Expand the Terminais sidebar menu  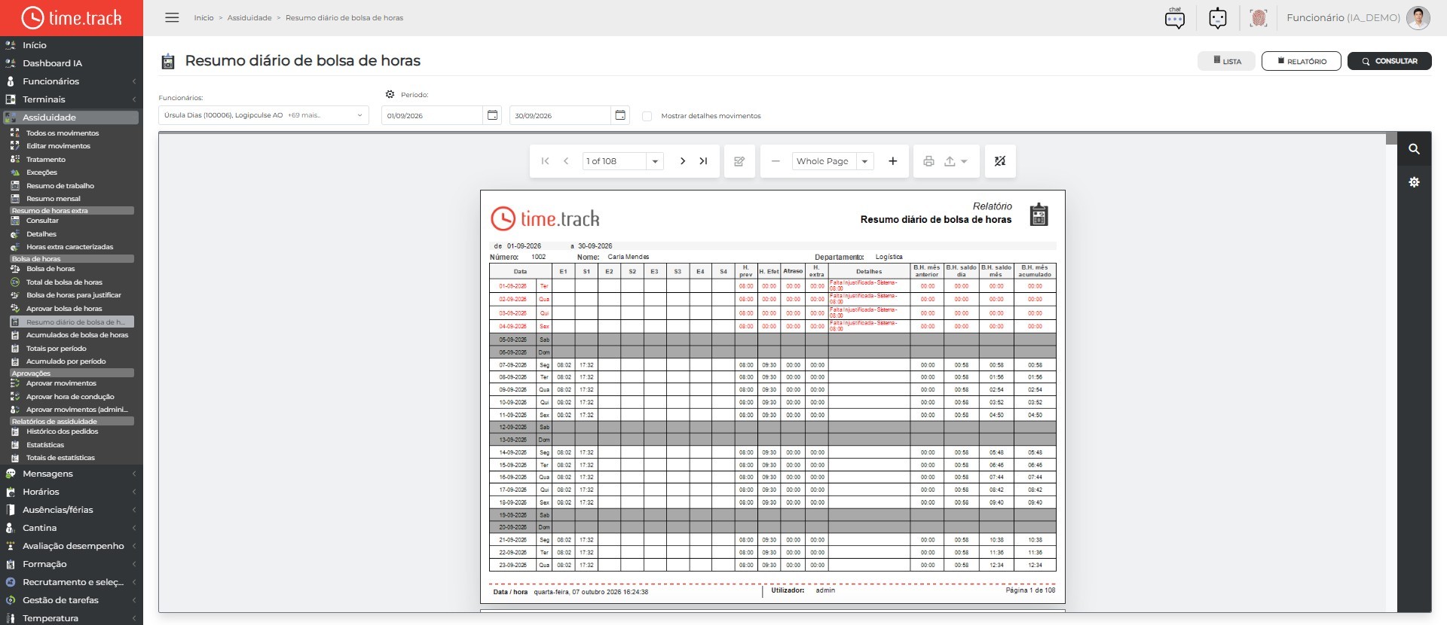click(72, 99)
